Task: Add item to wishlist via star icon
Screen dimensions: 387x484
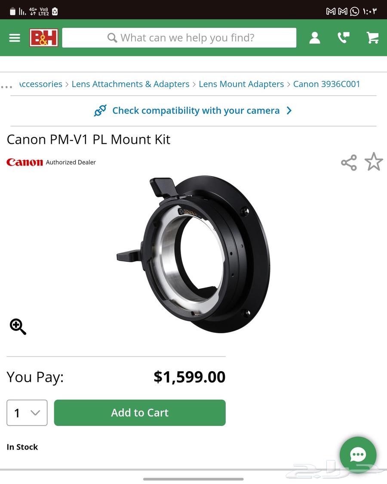Action: [374, 162]
